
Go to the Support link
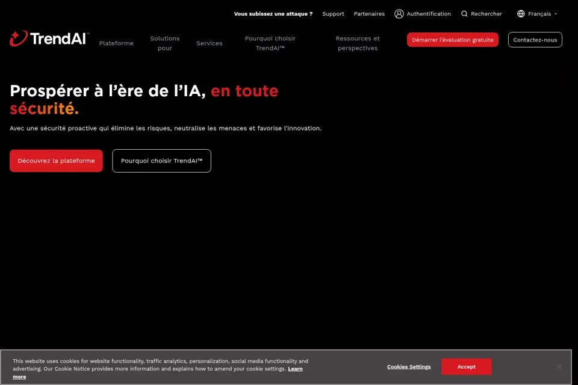[x=333, y=14]
